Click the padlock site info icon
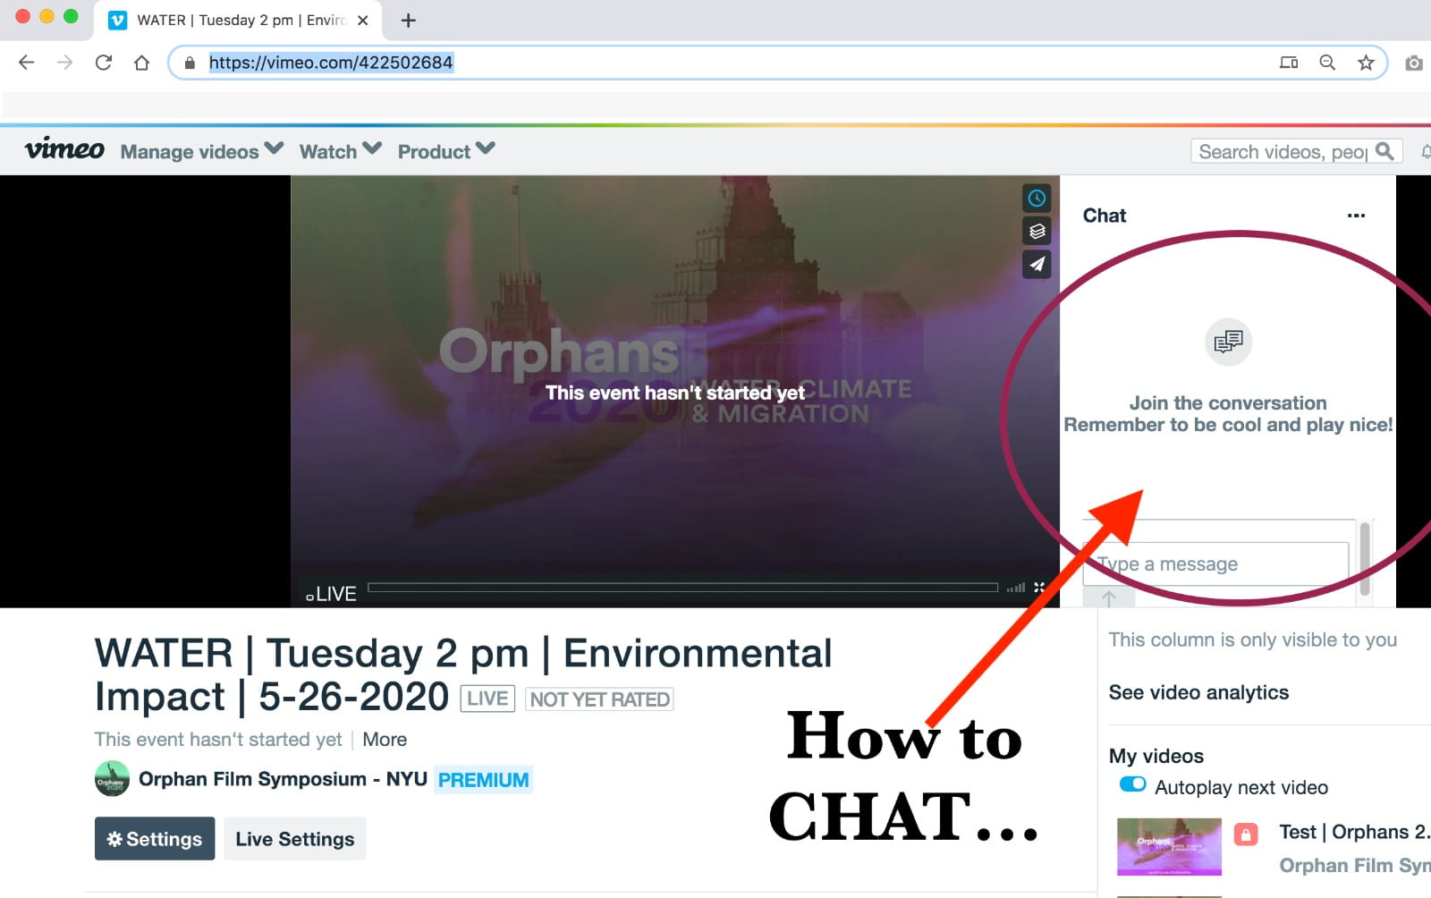 coord(190,63)
